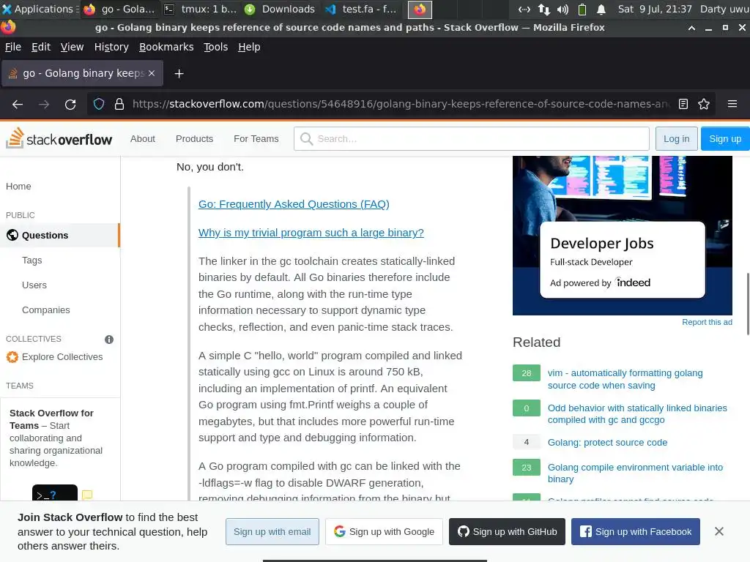
Task: Open a new browser tab
Action: (179, 74)
